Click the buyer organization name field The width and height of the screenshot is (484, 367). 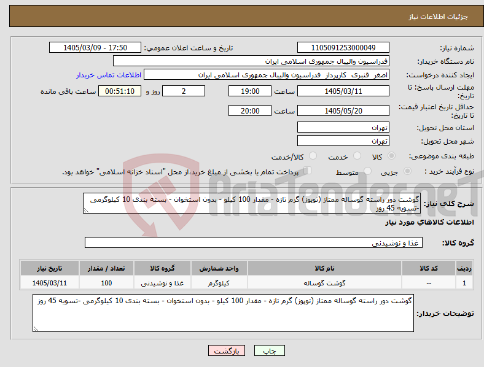251,61
